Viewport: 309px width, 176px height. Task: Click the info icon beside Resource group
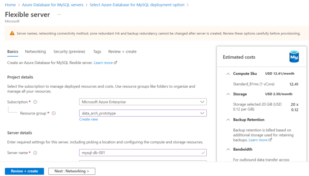tap(54, 113)
